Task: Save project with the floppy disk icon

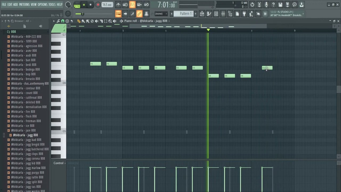Action: 280,5
